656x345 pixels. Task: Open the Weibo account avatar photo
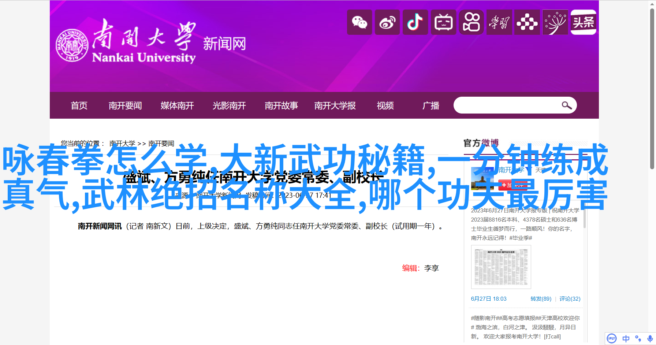[482, 178]
